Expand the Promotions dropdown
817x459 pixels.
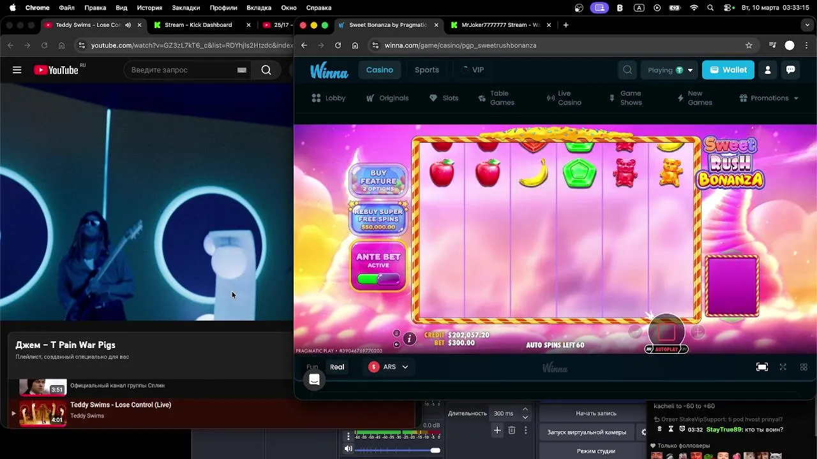(x=769, y=98)
